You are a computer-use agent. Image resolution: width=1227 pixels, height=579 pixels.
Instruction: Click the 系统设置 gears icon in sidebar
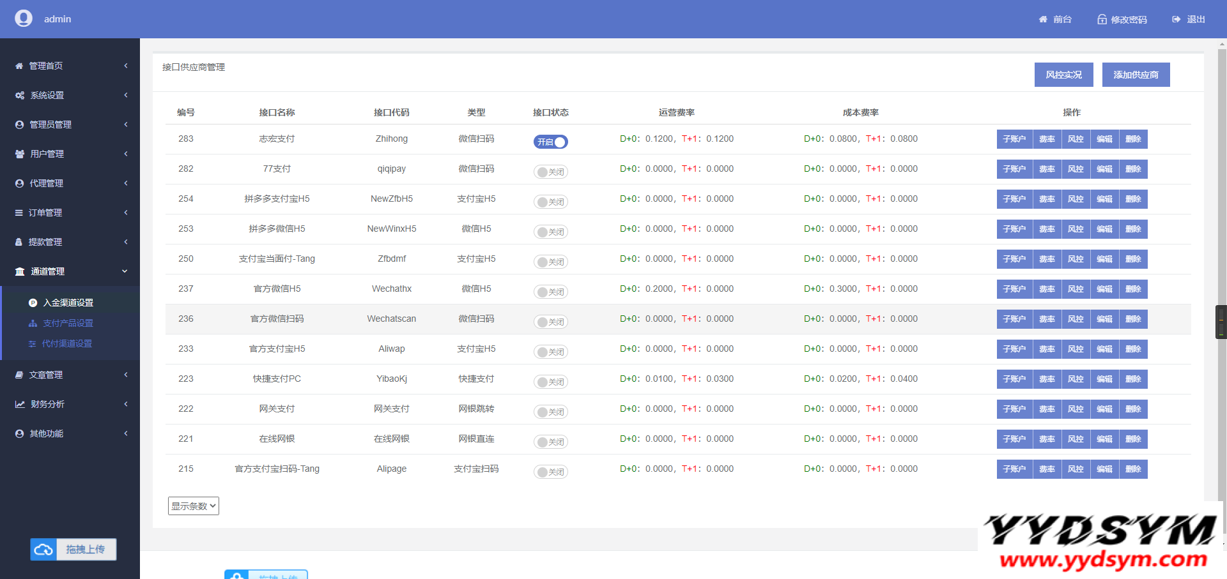tap(20, 96)
